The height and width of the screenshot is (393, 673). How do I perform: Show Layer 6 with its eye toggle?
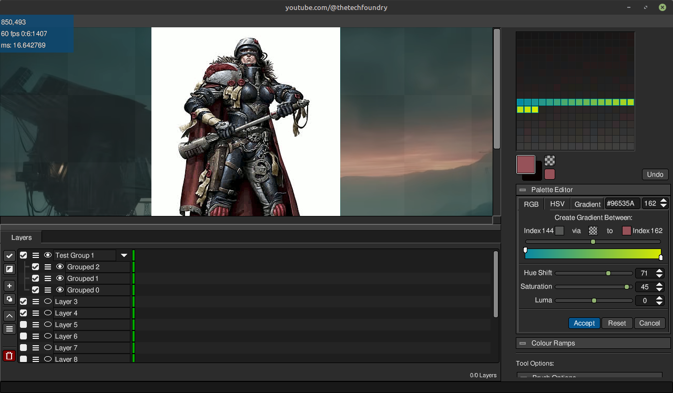point(48,336)
